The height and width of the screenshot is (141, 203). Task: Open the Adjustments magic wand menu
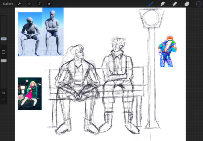29,4
